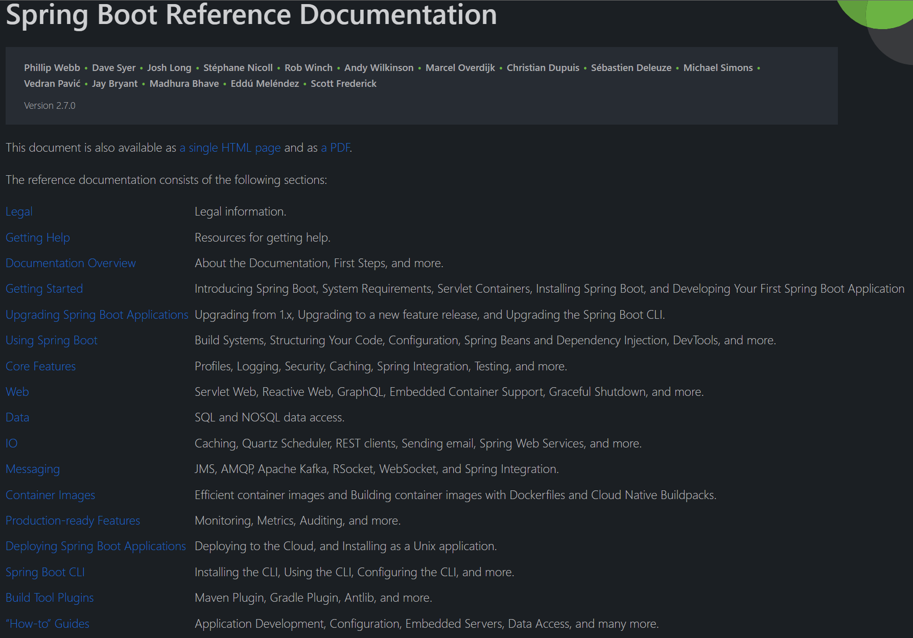
Task: Open Upgrading Spring Boot Applications
Action: 97,315
